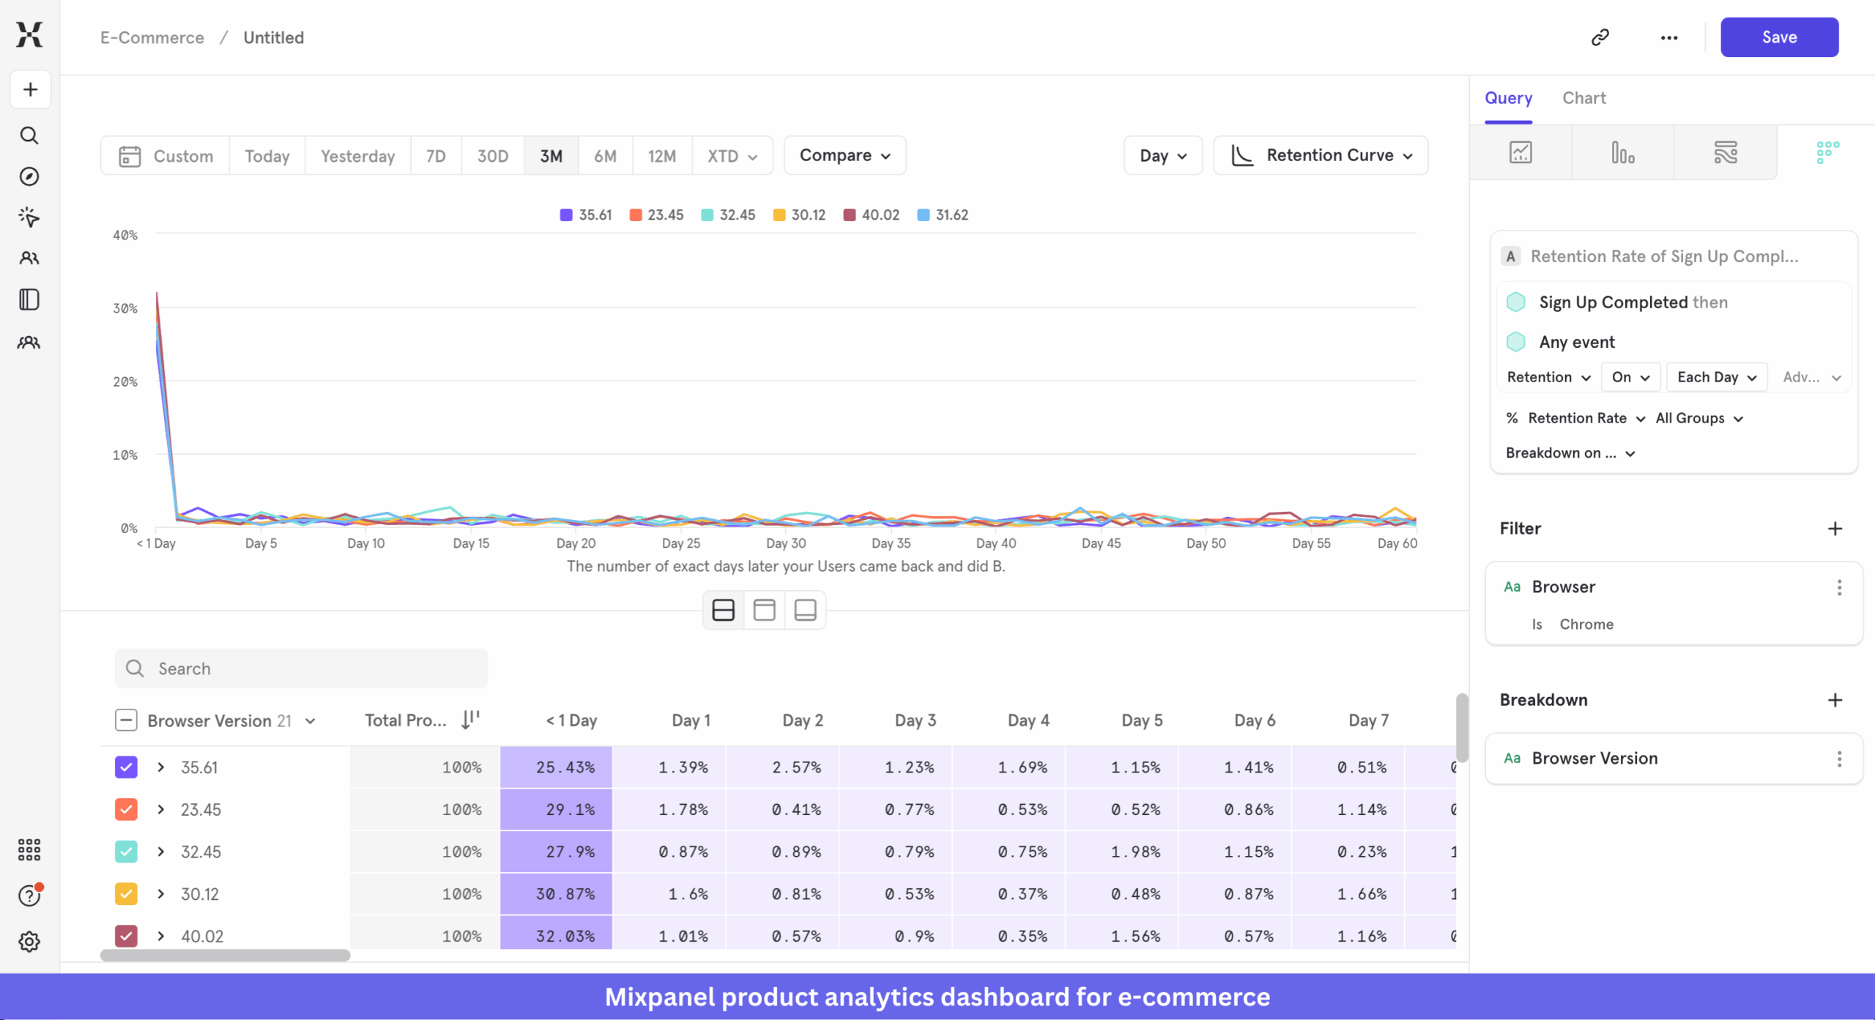This screenshot has height=1020, width=1875.
Task: Click the Save button
Action: click(x=1780, y=37)
